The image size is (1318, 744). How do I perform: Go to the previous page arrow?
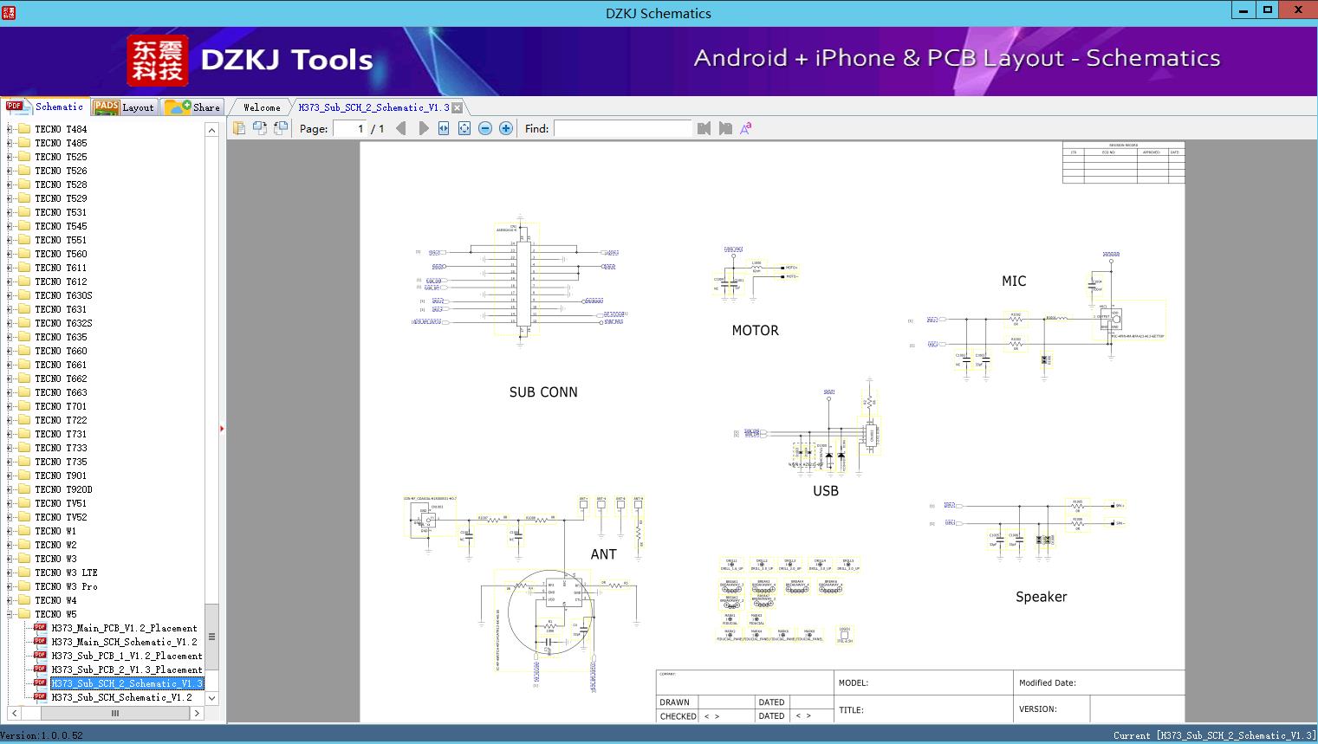point(400,128)
